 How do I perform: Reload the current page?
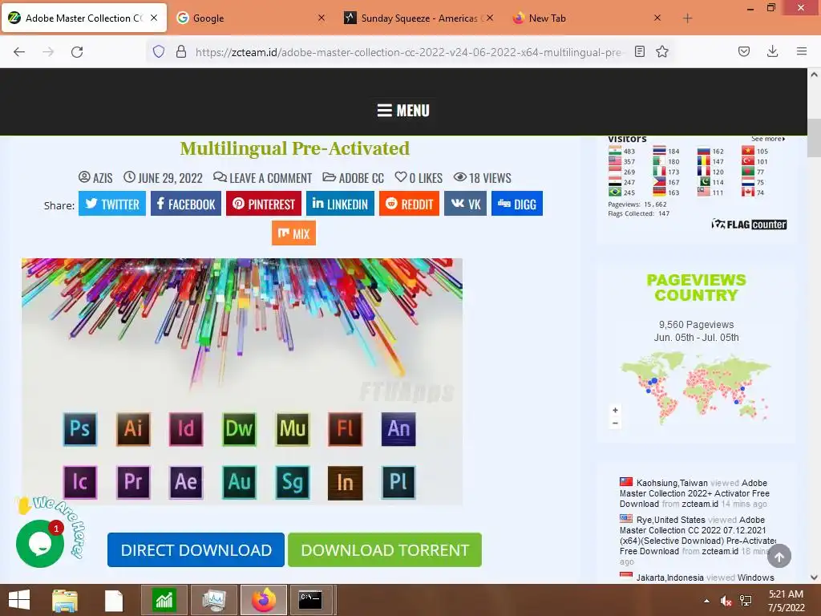tap(77, 51)
